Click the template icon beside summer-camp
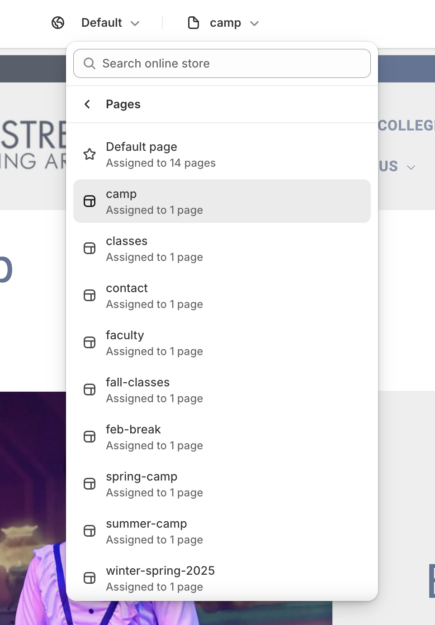This screenshot has height=625, width=435. [x=89, y=531]
